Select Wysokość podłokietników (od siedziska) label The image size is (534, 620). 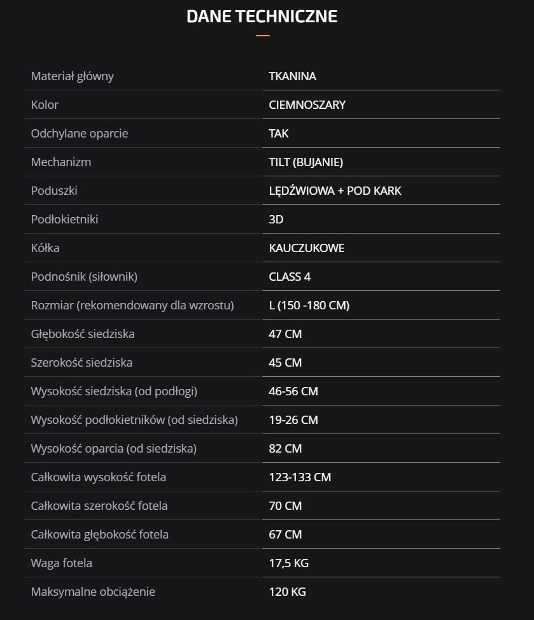(x=134, y=420)
